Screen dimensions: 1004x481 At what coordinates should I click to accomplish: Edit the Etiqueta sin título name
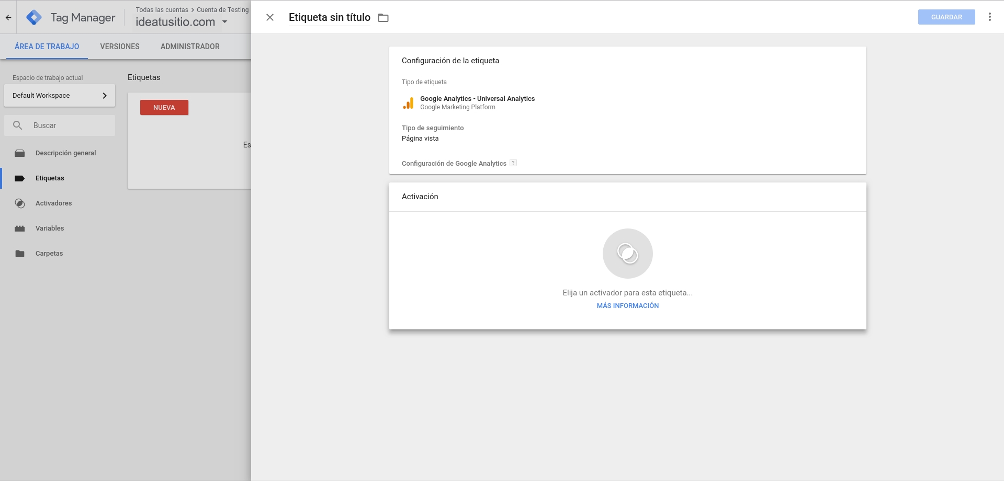point(329,18)
